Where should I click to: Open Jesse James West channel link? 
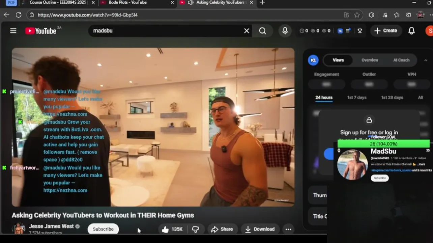coord(51,226)
